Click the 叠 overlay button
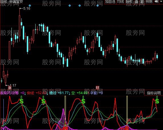Screen dimensions: 163x130 pos(137,2)
